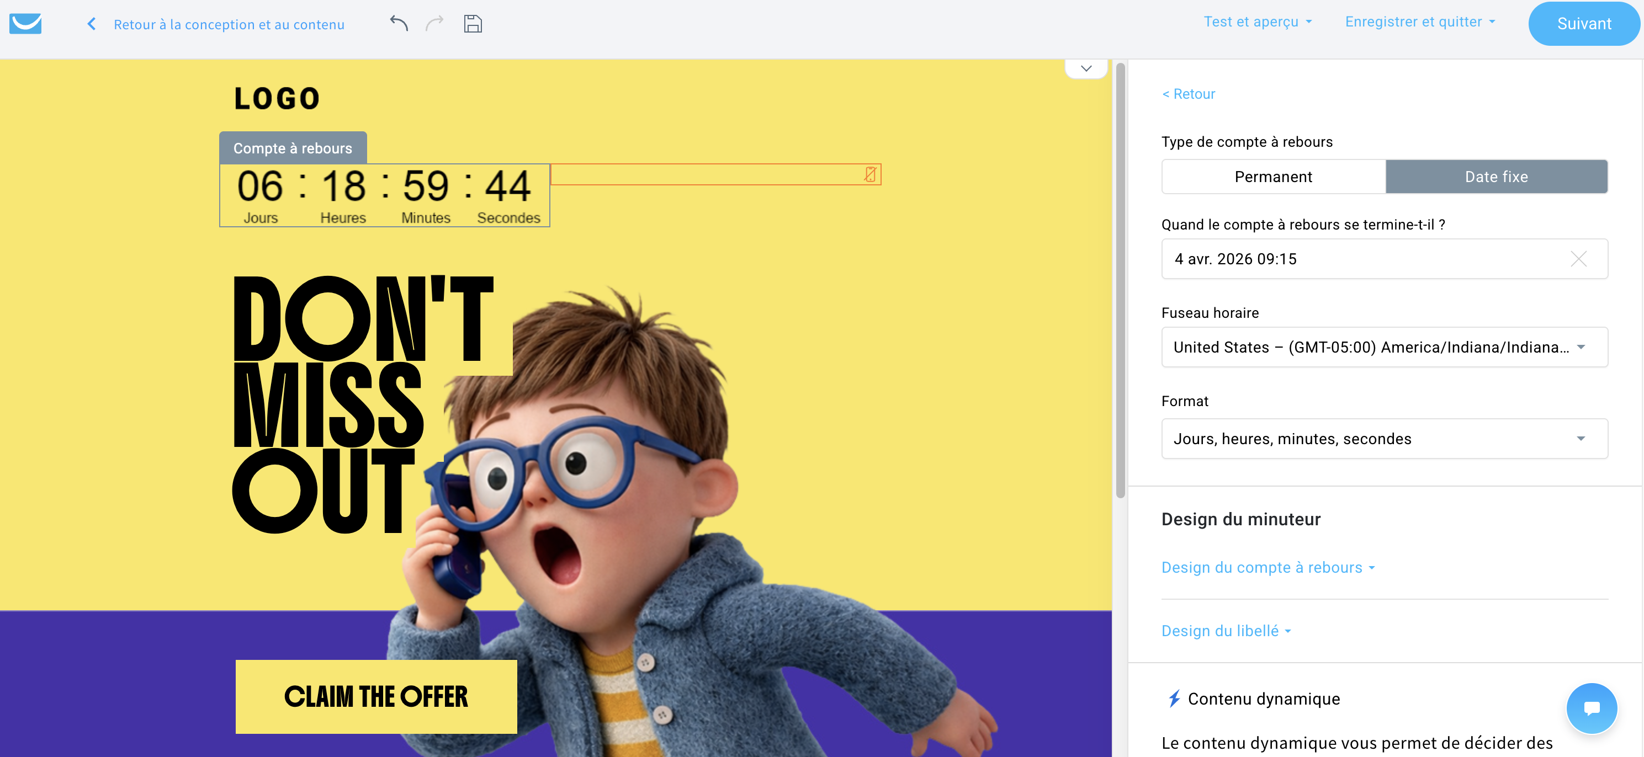Open the chat bubble support icon
The image size is (1644, 757).
click(1592, 708)
